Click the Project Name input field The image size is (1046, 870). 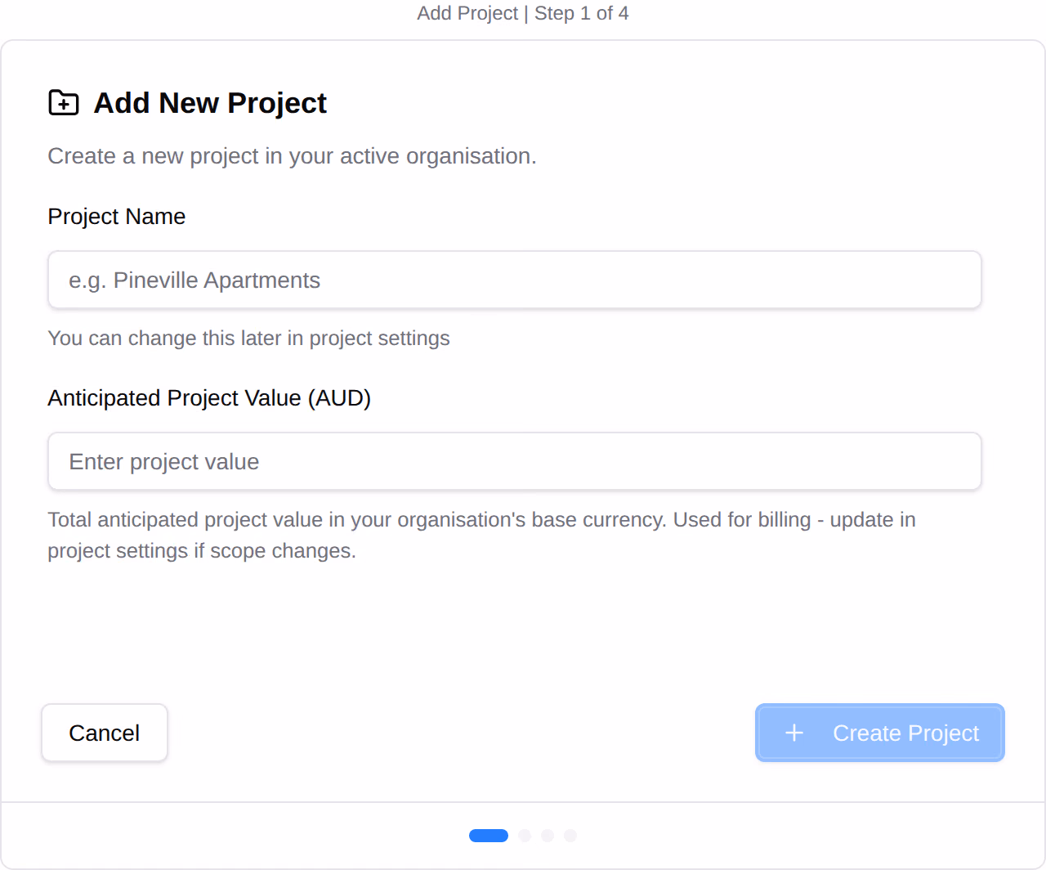click(x=515, y=280)
